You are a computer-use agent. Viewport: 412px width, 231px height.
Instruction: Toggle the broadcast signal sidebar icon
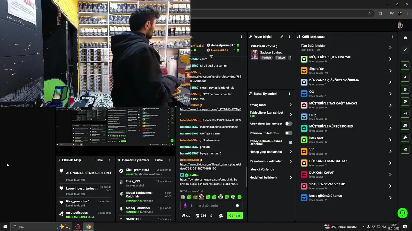[x=405, y=113]
